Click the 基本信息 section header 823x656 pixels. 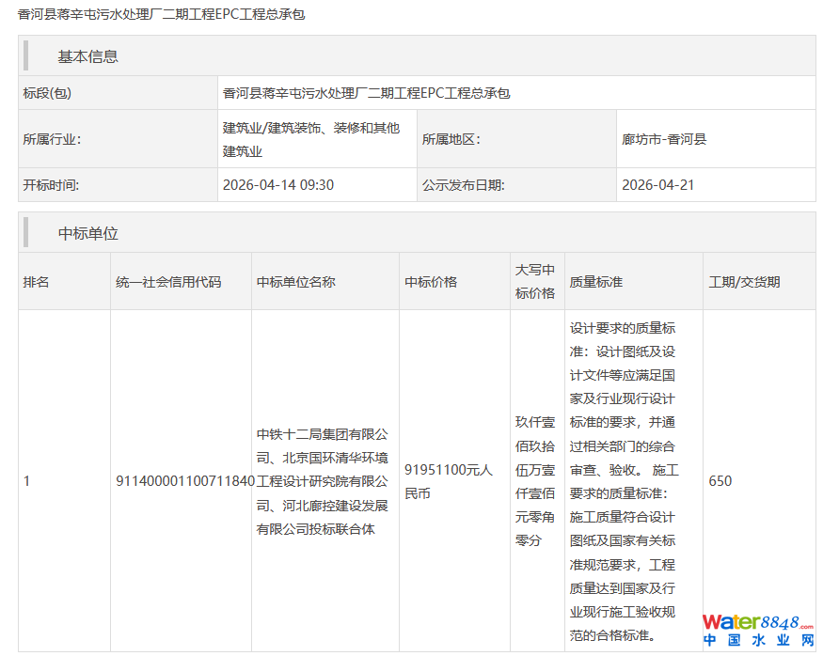coord(87,56)
